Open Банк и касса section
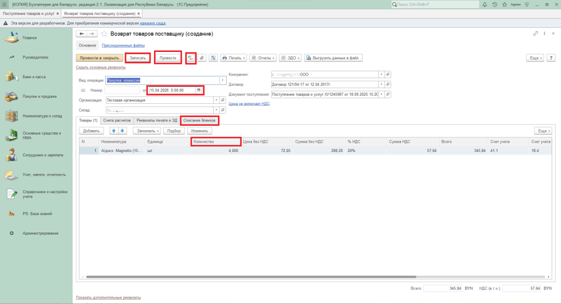This screenshot has width=561, height=304. click(34, 77)
